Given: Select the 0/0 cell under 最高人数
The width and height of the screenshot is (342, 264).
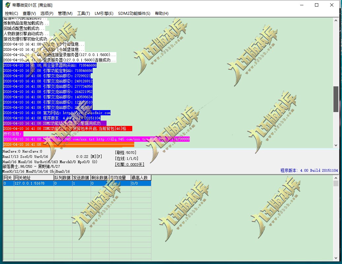Looking at the screenshot, I should (141, 183).
